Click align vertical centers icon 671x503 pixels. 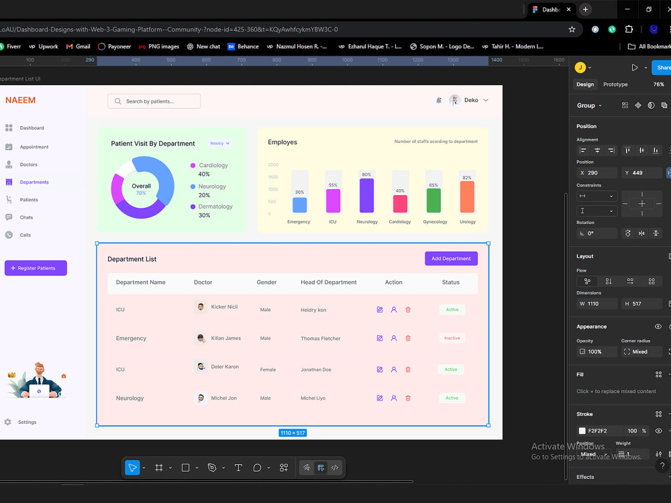641,150
